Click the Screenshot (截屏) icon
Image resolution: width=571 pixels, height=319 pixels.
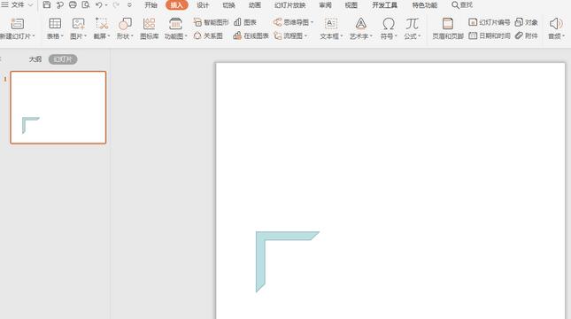102,23
